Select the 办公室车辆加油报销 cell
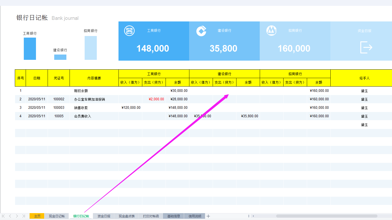 click(94, 99)
